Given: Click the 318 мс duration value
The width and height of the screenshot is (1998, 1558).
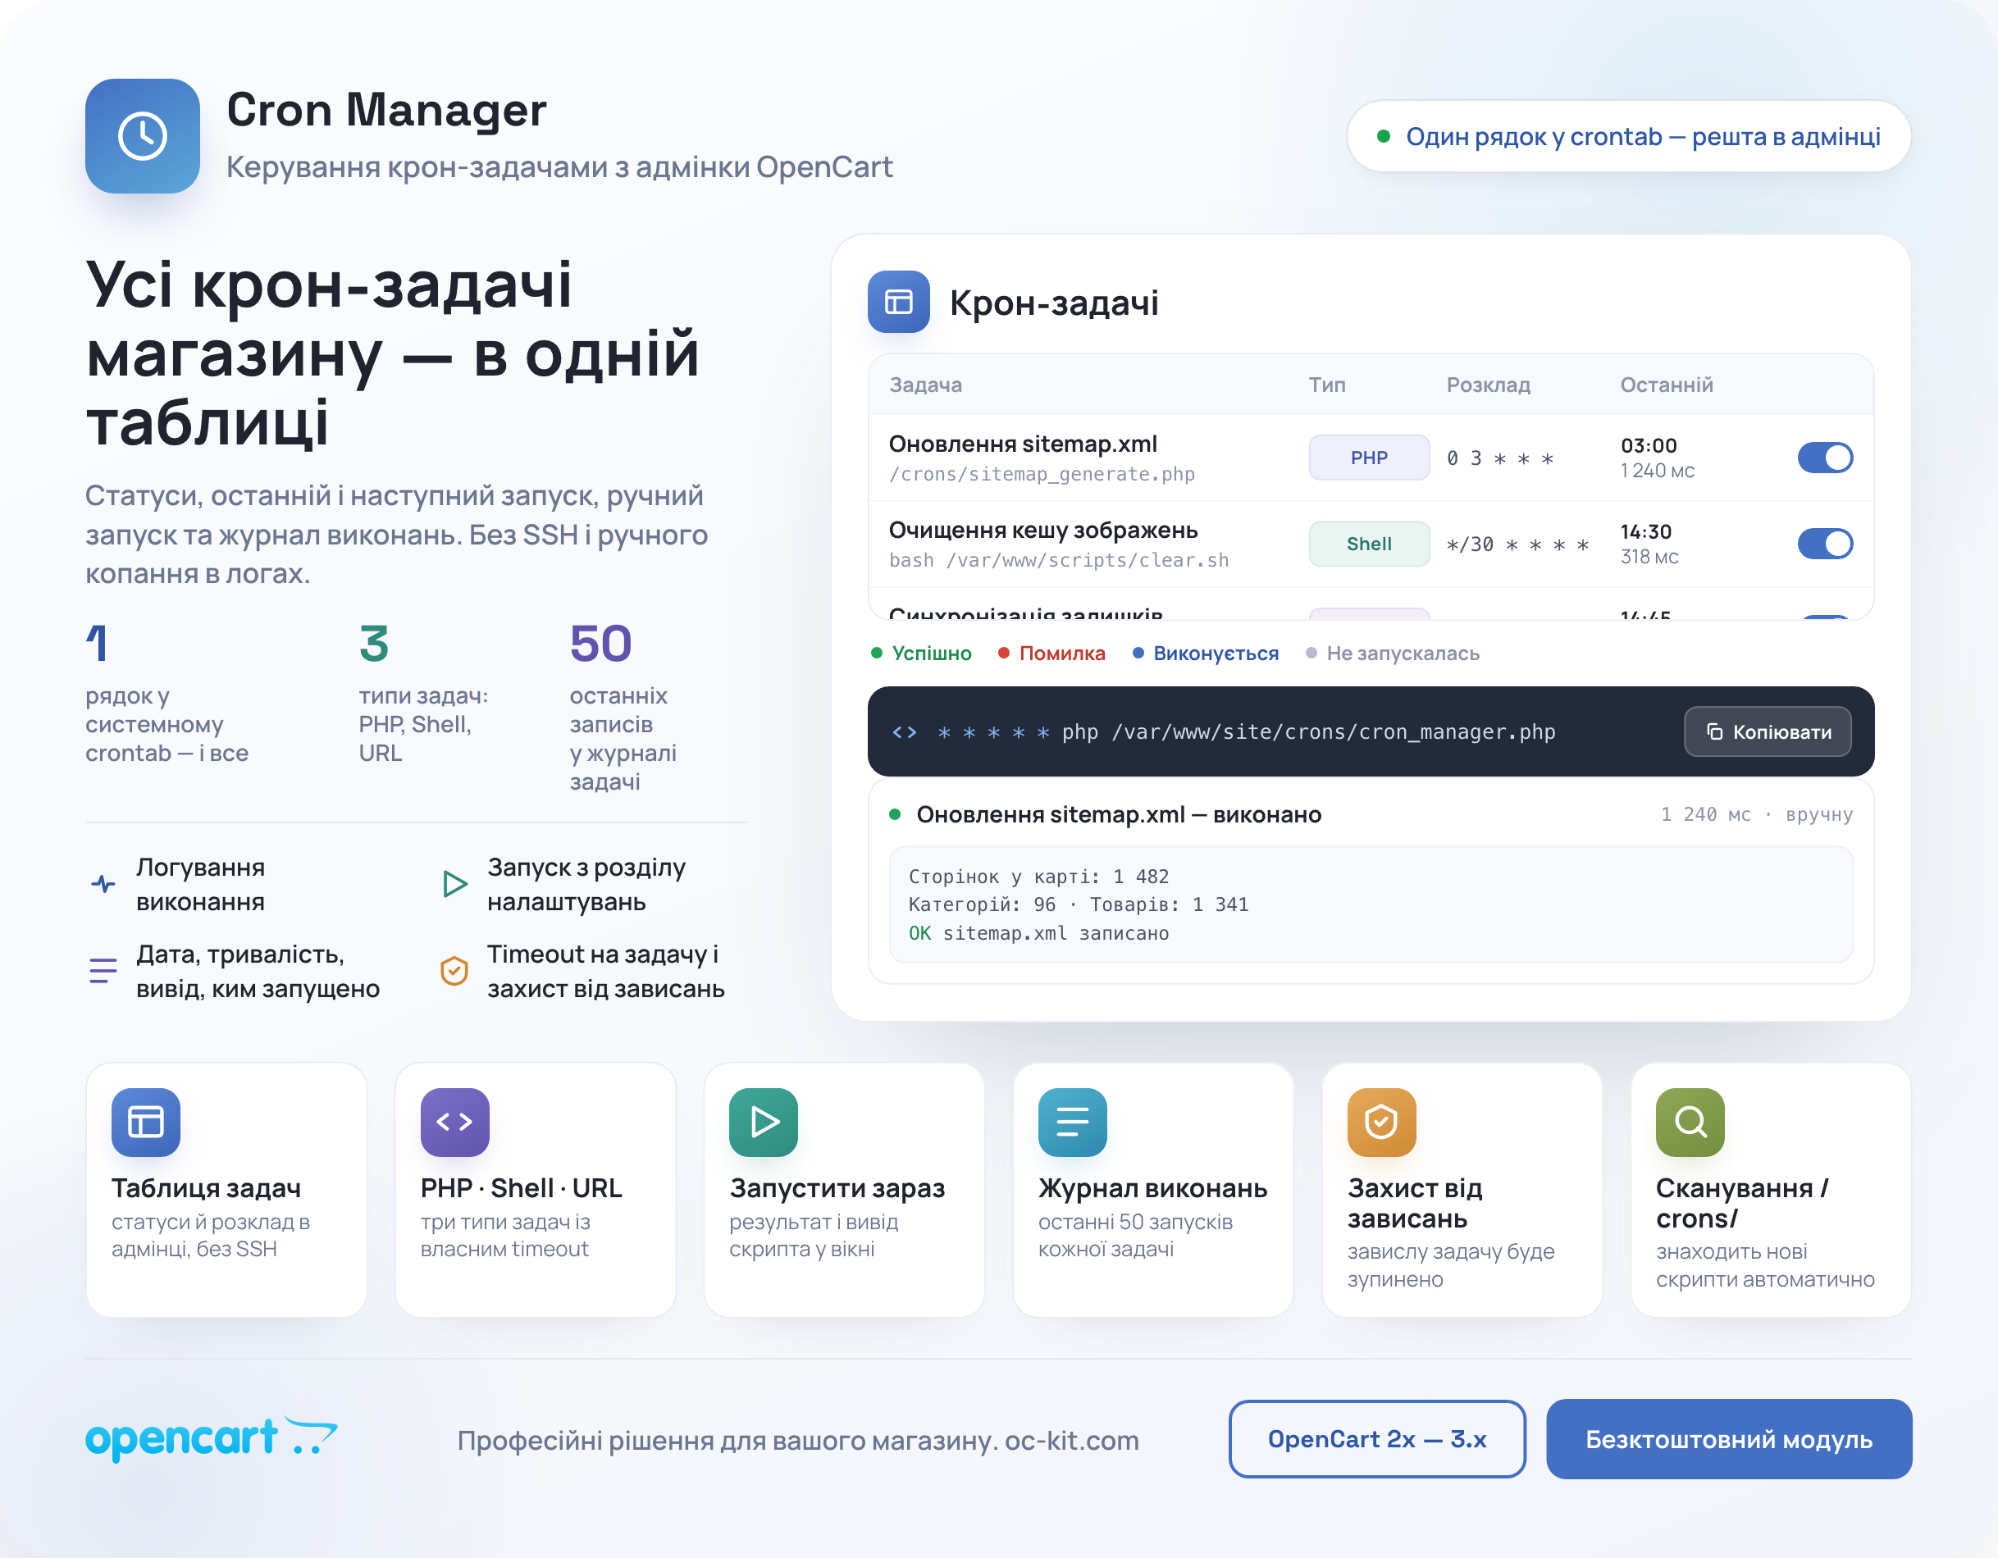Looking at the screenshot, I should point(1649,556).
